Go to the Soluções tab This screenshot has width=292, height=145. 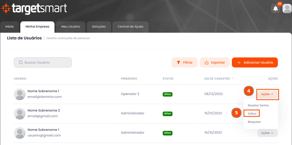click(x=99, y=27)
